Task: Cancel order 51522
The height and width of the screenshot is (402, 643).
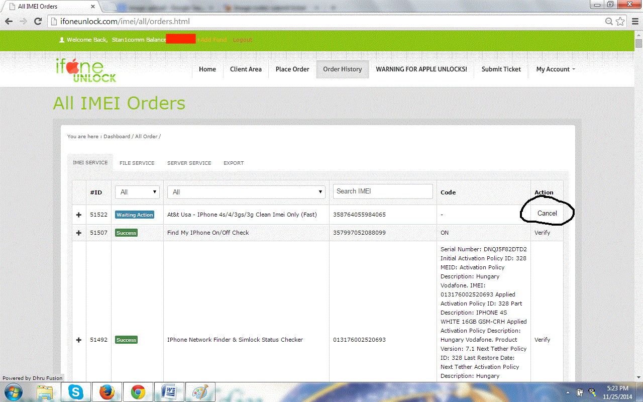Action: click(x=547, y=213)
